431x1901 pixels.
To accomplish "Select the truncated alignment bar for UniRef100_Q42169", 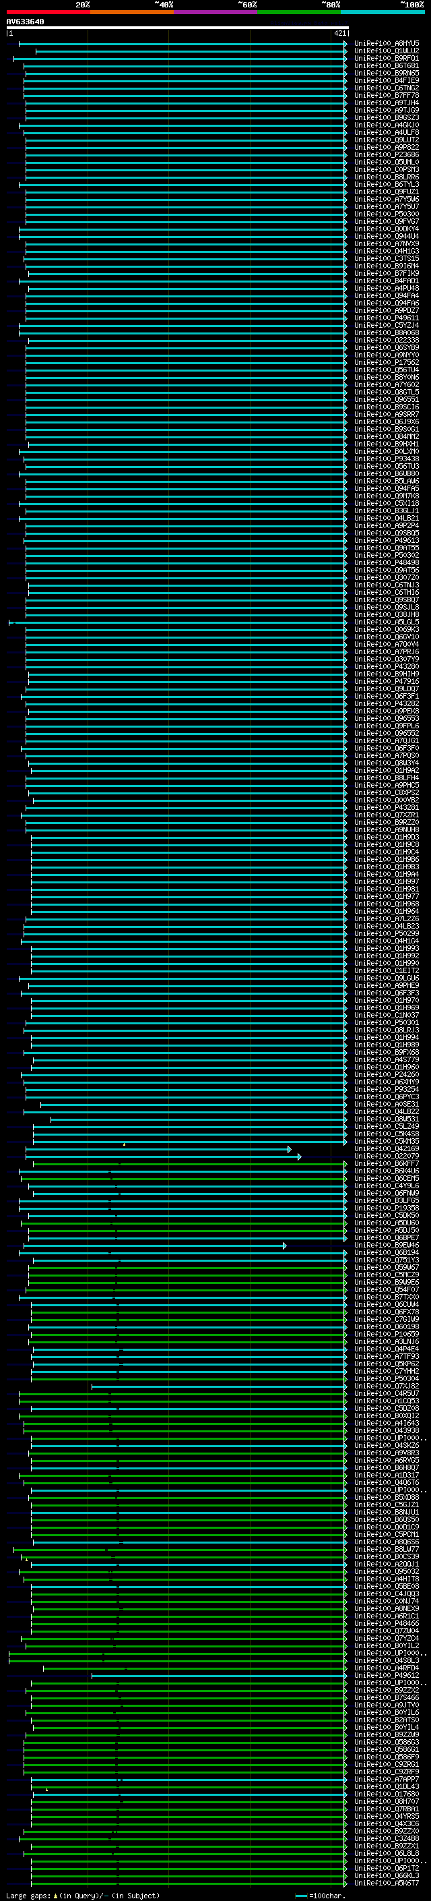I will tap(158, 1149).
